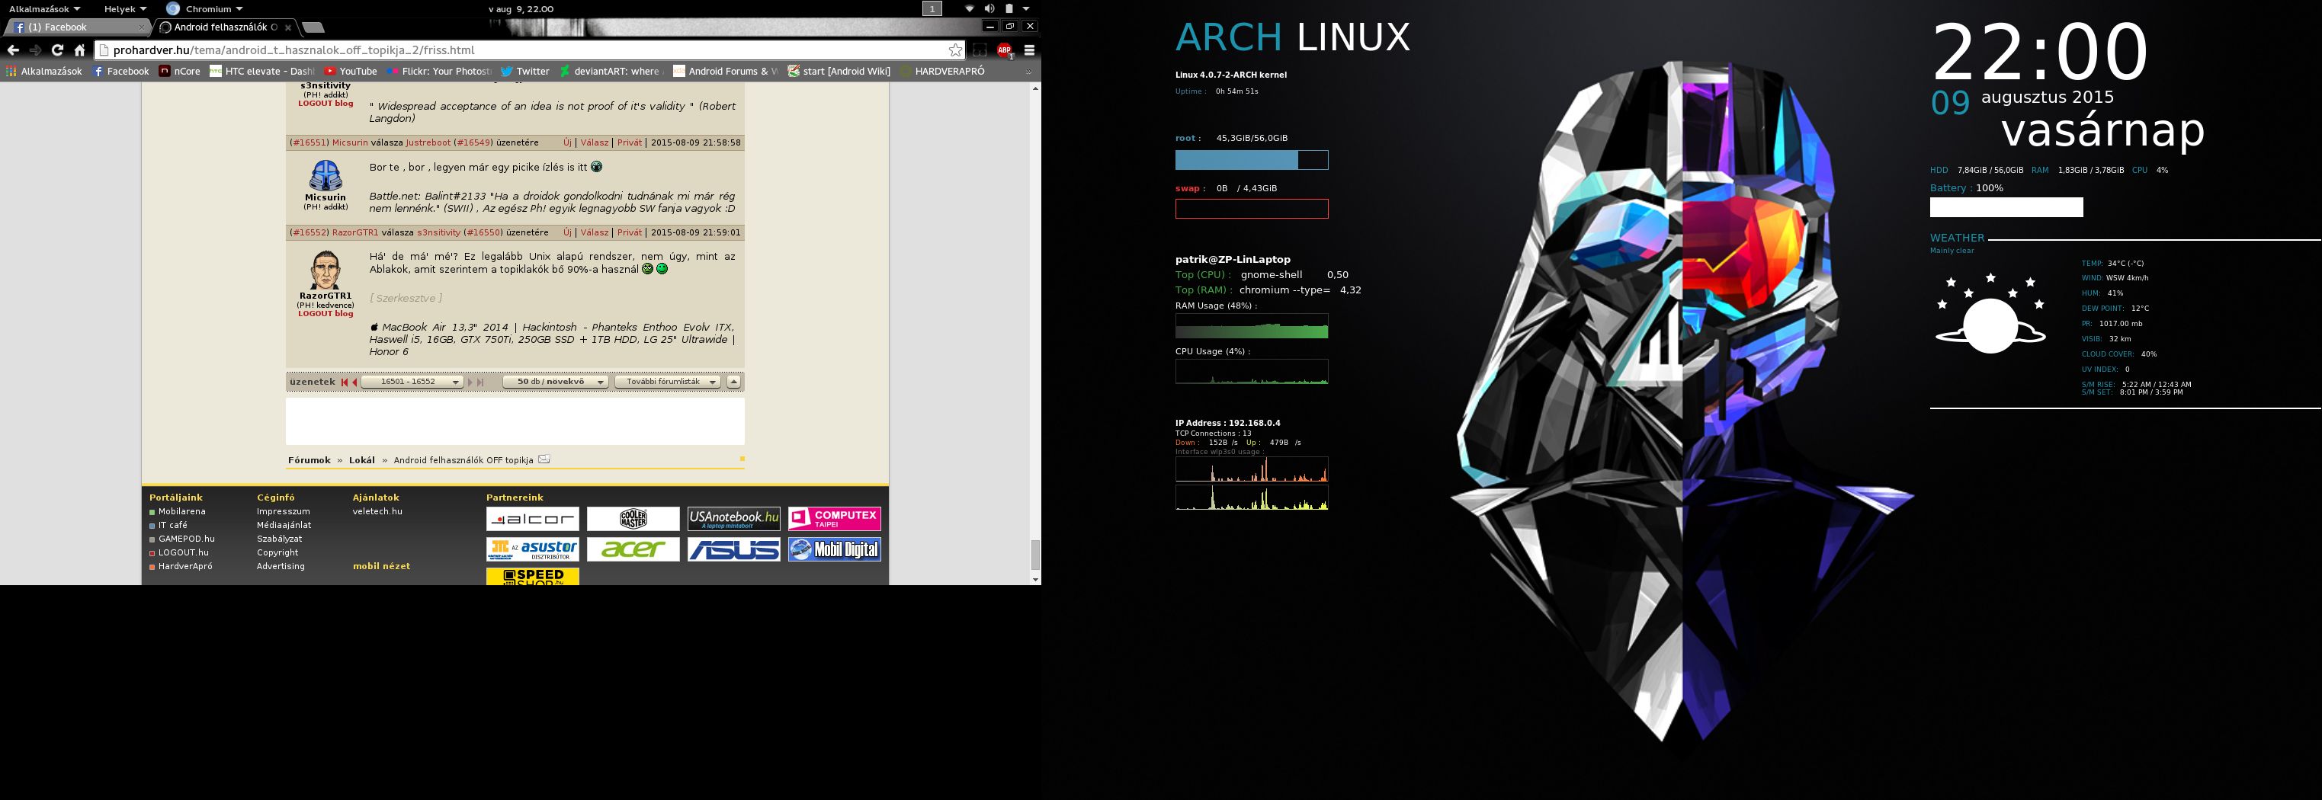Close the Facebook tab

pos(140,28)
